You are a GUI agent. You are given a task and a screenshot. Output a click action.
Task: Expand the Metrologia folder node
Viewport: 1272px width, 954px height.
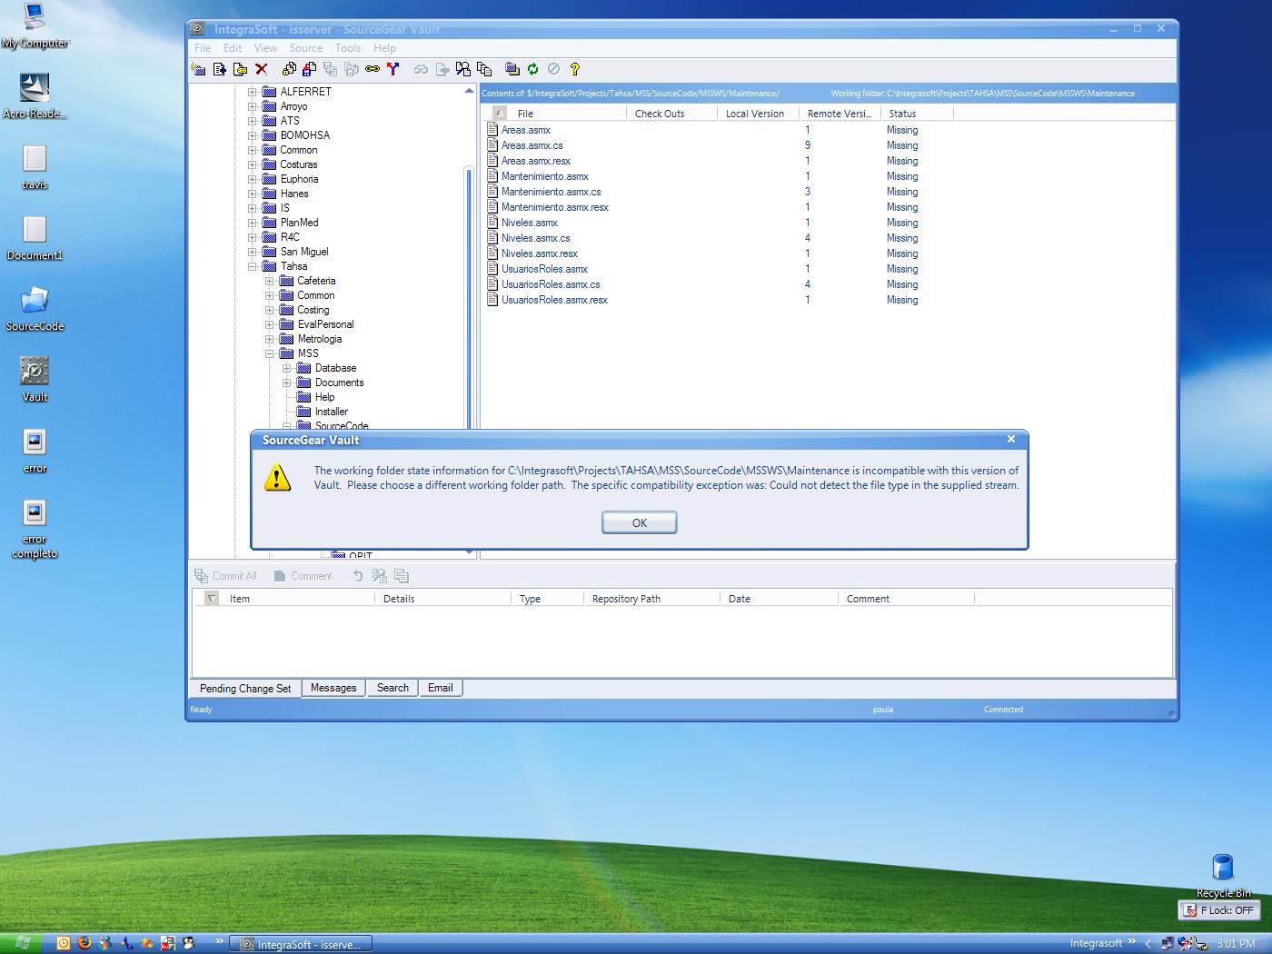[x=270, y=339]
